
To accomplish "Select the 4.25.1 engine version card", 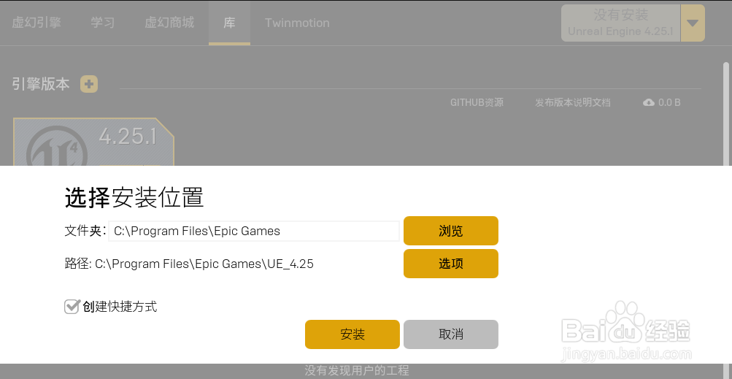I will click(x=93, y=142).
